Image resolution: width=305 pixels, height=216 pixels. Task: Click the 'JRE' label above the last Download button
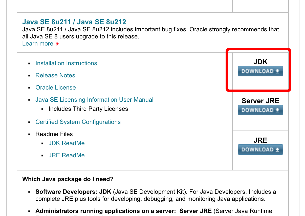coord(260,140)
